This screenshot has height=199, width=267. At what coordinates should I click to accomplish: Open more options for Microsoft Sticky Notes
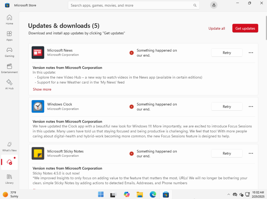pyautogui.click(x=251, y=153)
